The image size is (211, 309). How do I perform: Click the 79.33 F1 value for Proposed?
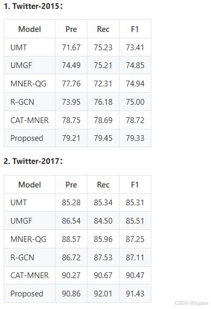tap(135, 138)
